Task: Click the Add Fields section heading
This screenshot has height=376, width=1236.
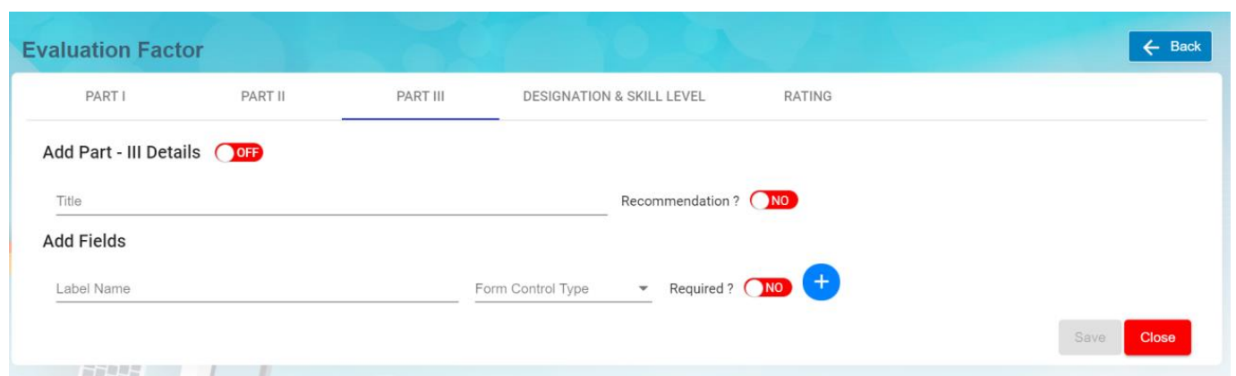Action: coord(84,241)
